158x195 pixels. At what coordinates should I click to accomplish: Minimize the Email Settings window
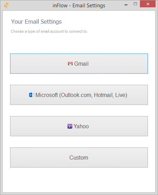(126, 5)
